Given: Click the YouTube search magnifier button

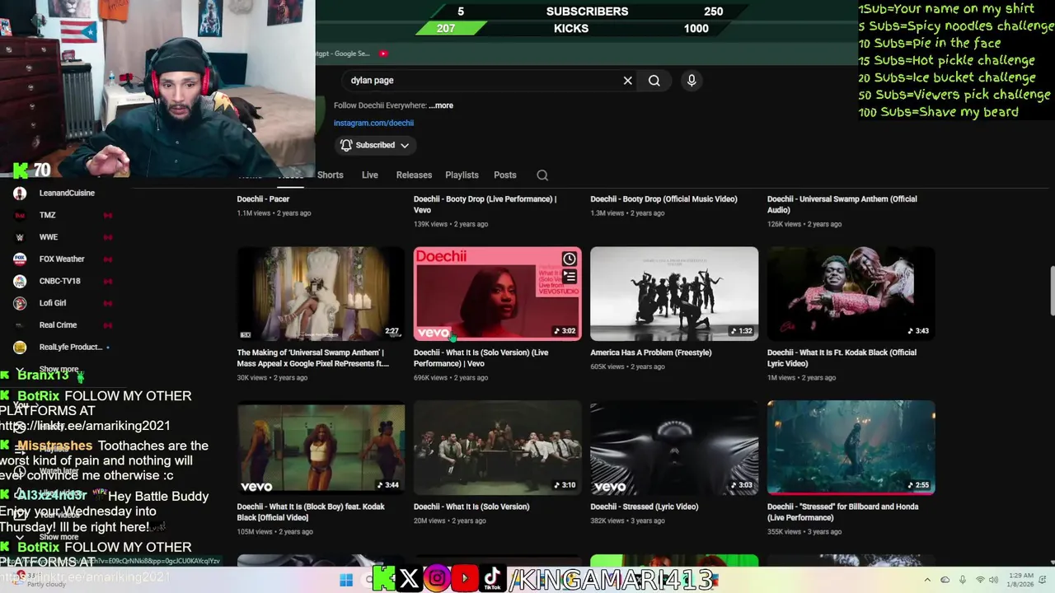Looking at the screenshot, I should pyautogui.click(x=654, y=81).
